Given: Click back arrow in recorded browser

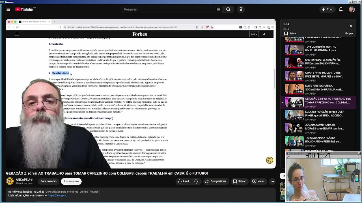Looking at the screenshot, I should pos(9,27).
